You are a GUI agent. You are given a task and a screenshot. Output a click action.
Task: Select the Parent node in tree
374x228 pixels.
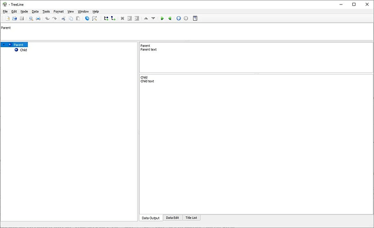[18, 44]
